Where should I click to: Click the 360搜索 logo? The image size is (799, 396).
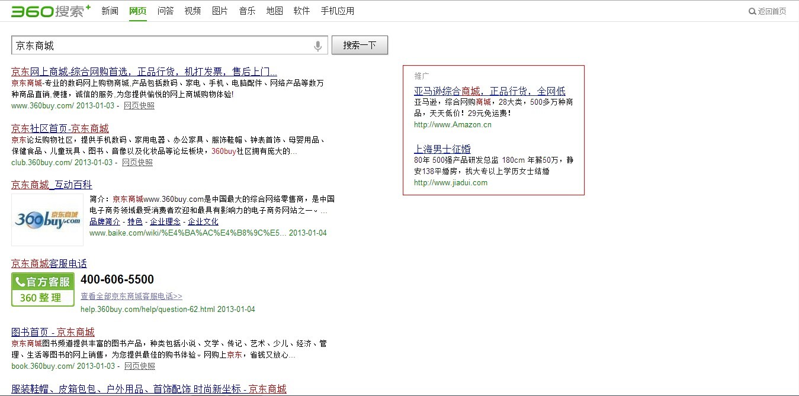tap(51, 11)
